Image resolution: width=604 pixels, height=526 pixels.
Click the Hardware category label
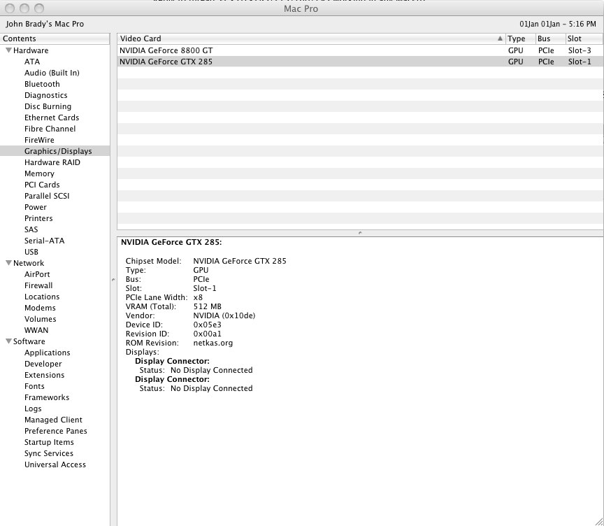coord(31,50)
